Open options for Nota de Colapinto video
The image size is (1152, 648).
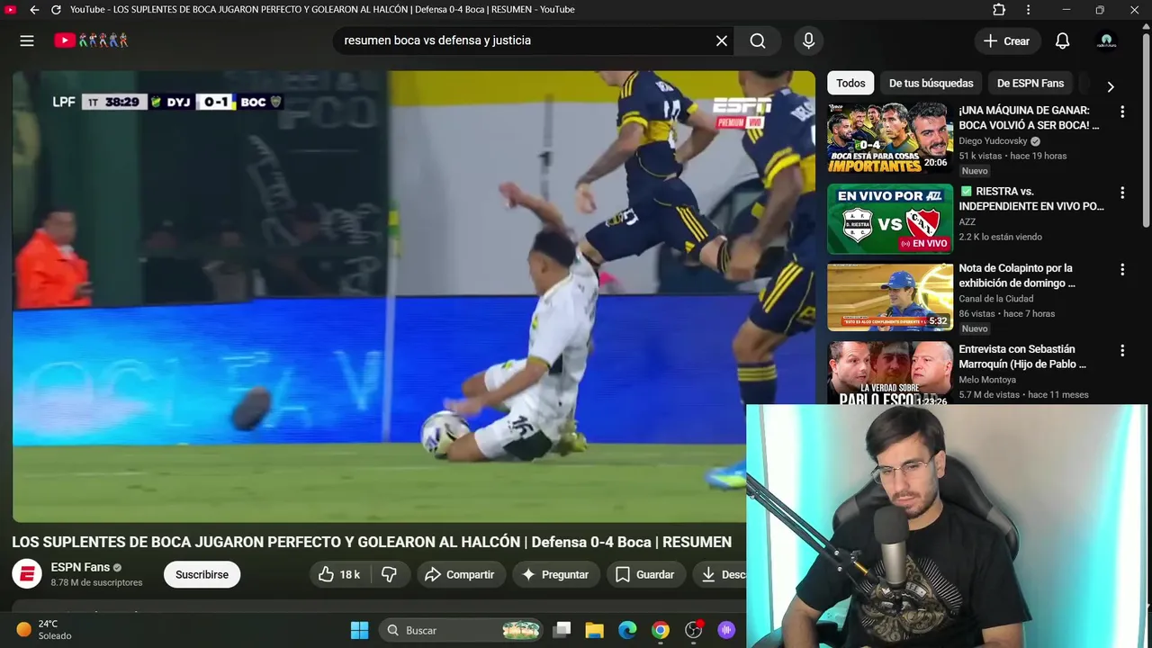[x=1122, y=269]
